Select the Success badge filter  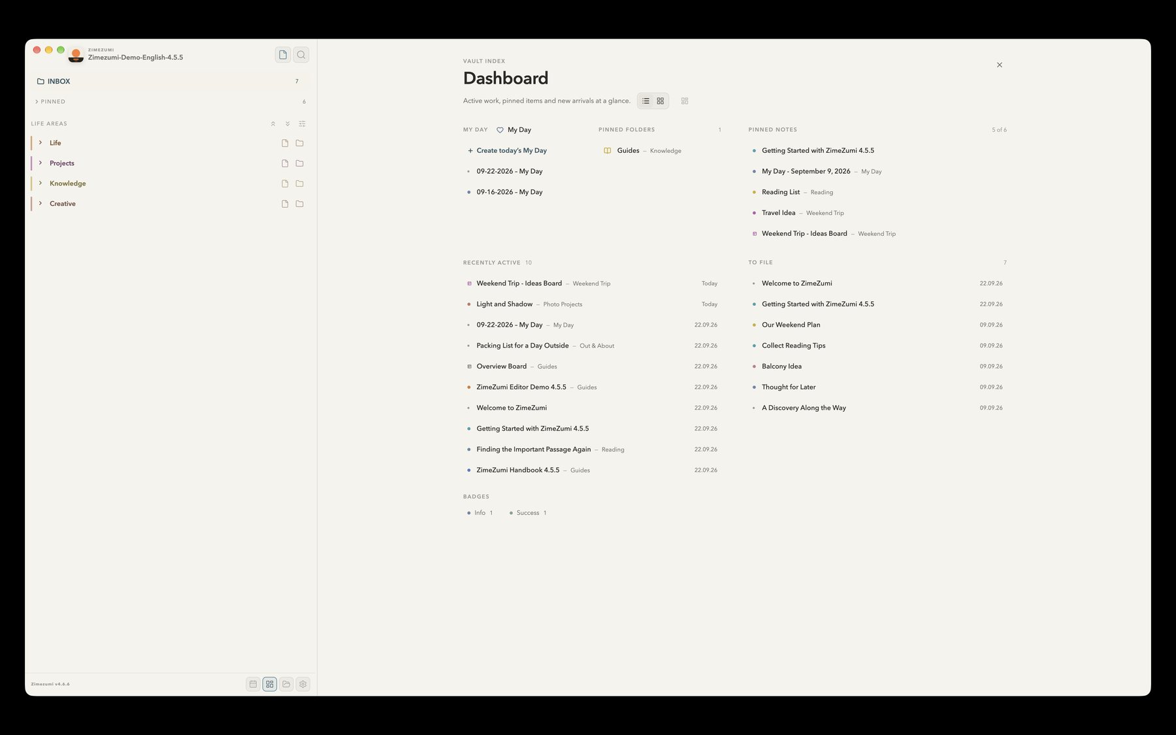tap(528, 513)
